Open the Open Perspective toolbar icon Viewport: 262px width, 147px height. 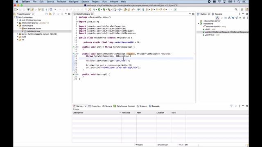pos(242,9)
